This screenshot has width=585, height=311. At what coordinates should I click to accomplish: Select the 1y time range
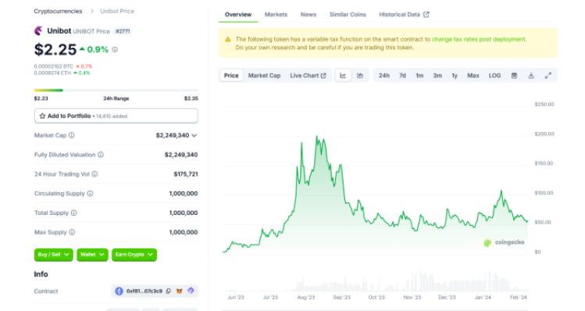click(455, 76)
